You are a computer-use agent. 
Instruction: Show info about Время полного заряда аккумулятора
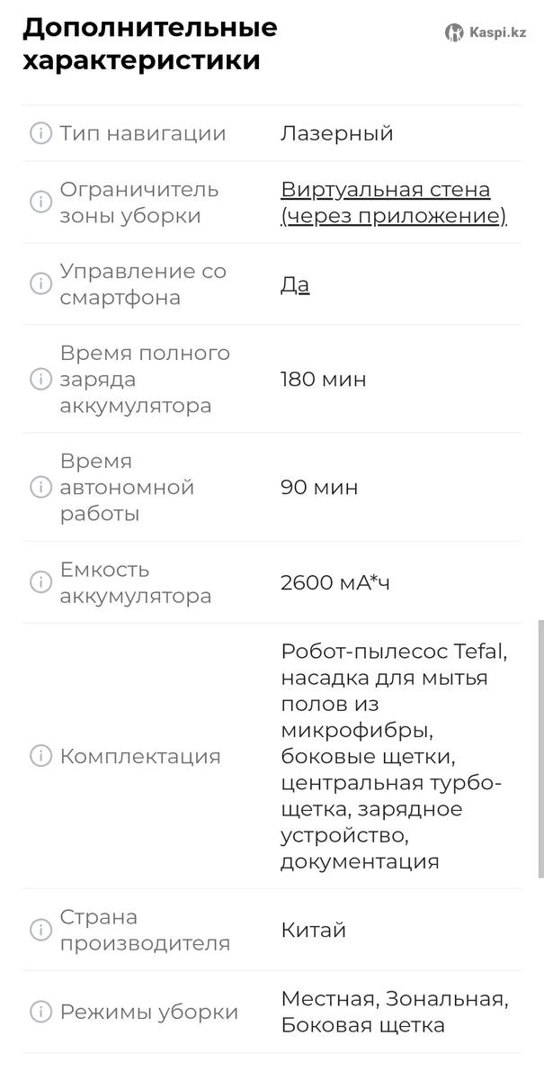pos(40,379)
